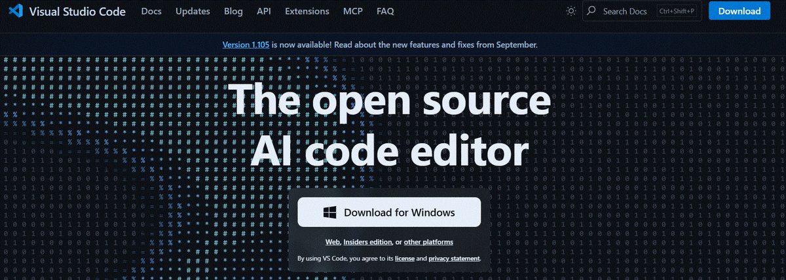Click the Download for Windows button

pos(389,212)
